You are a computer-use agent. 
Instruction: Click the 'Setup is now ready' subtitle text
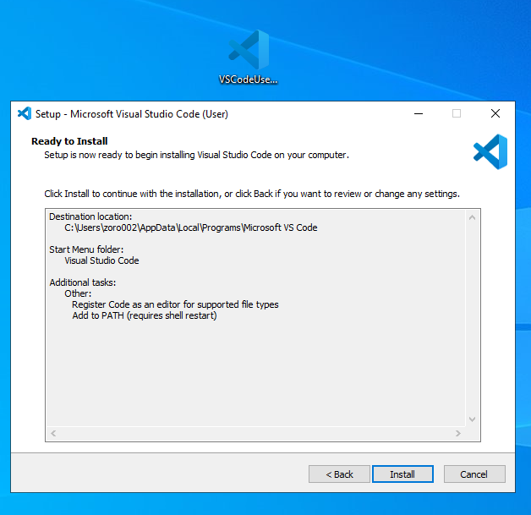pyautogui.click(x=196, y=155)
